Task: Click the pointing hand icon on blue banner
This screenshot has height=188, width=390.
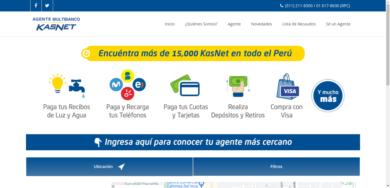Action: (98, 142)
